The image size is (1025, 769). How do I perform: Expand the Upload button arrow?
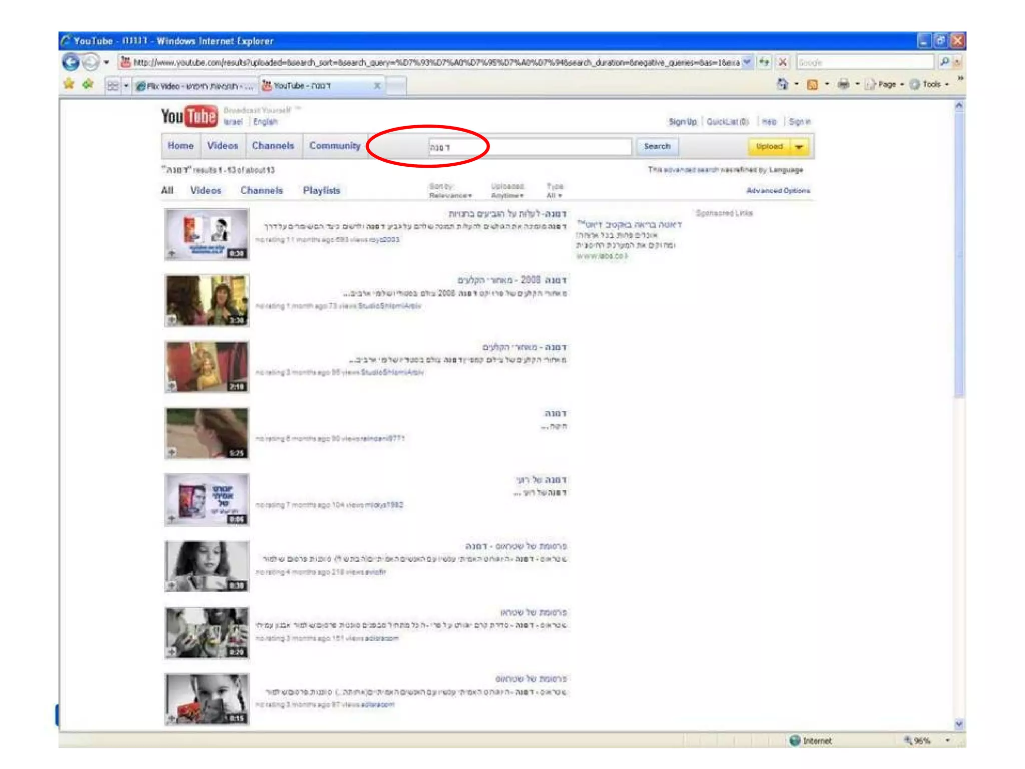tap(799, 147)
